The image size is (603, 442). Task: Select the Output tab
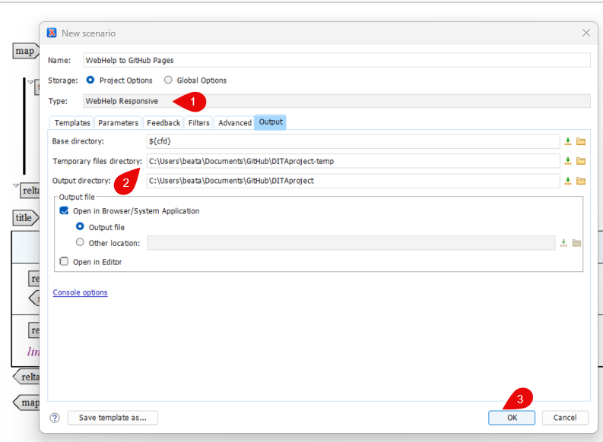pos(271,122)
